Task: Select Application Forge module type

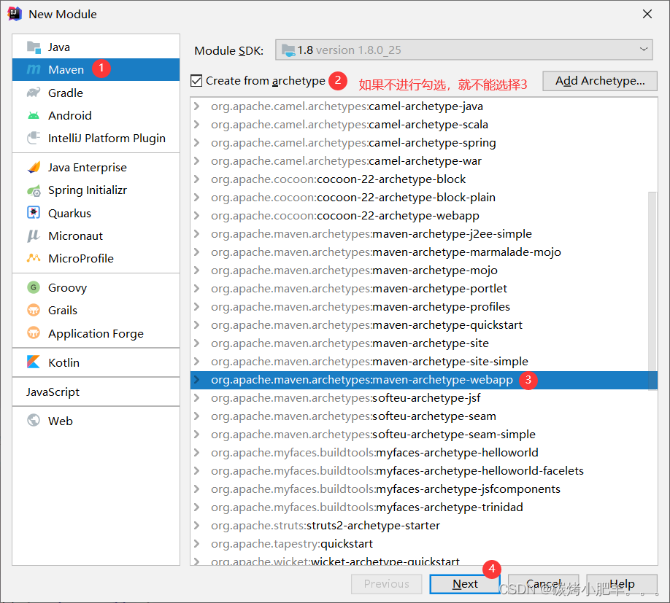Action: coord(96,333)
